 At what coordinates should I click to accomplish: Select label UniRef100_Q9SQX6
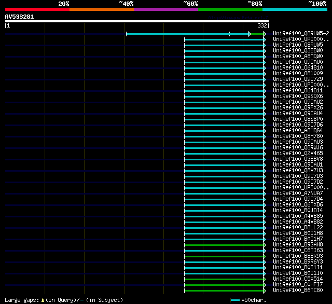pos(298,96)
